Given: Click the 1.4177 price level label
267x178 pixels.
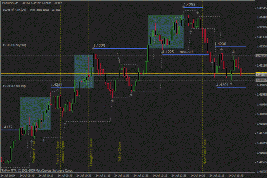Looking at the screenshot, I should point(7,127).
